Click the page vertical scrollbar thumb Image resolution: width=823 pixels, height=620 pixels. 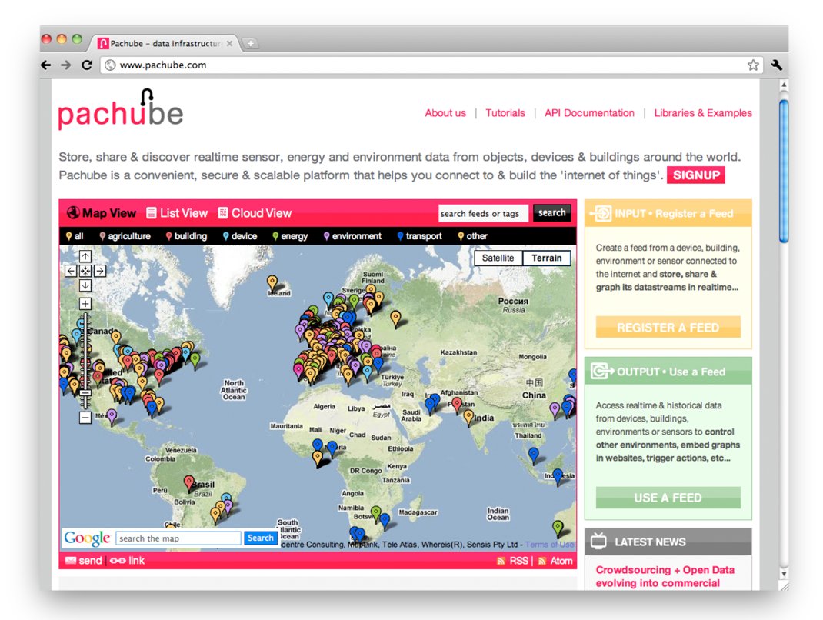pos(784,171)
